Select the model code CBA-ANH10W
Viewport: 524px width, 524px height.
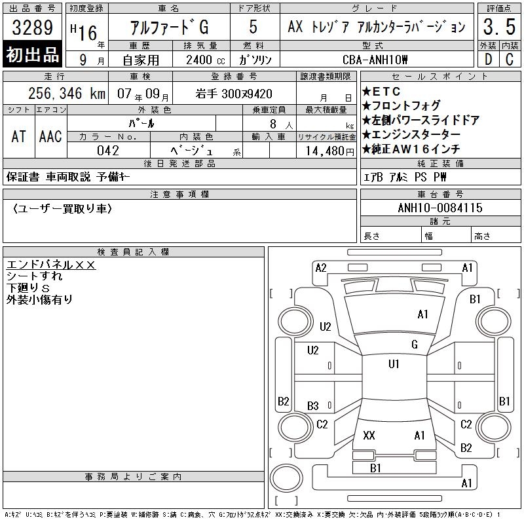[375, 60]
